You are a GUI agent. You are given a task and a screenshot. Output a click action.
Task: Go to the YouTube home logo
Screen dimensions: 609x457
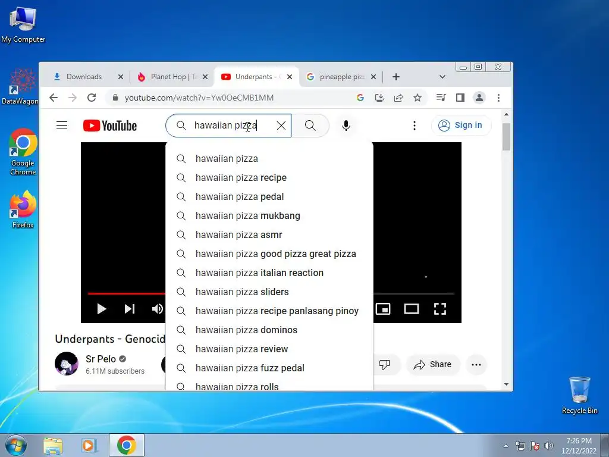tap(110, 126)
